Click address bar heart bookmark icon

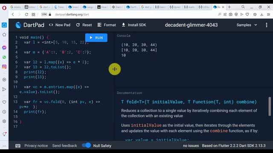247,14
